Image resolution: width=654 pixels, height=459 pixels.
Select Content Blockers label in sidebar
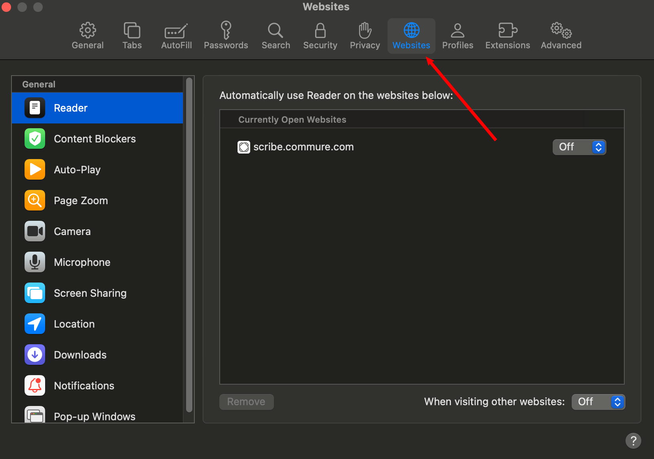[x=95, y=139]
